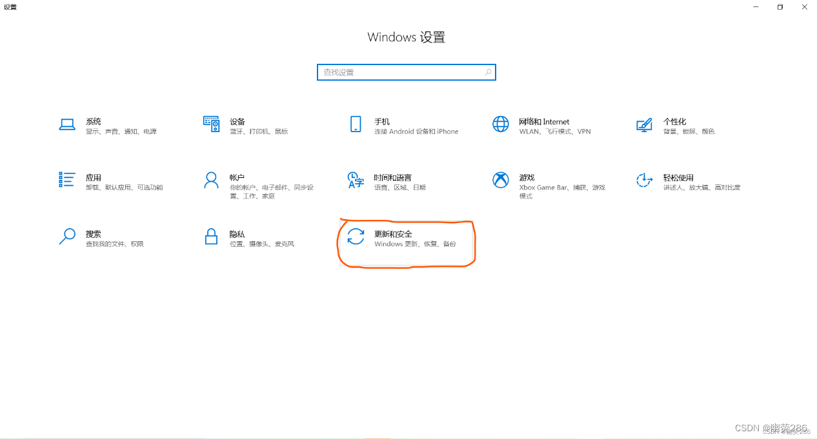The image size is (817, 439).
Task: Click the text Xbox Game Bar、捕获、游戏模式
Action: (x=562, y=191)
